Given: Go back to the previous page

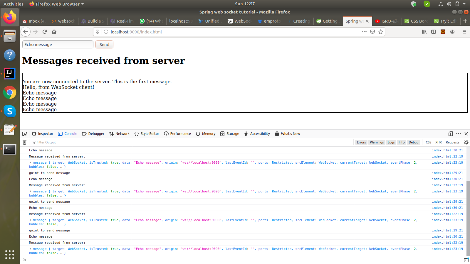Looking at the screenshot, I should coord(26,32).
